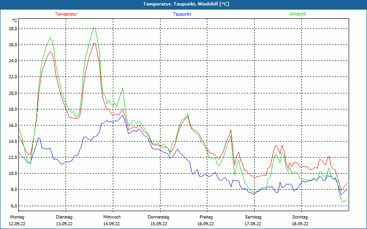Click the Mittwoch day label

(111, 217)
